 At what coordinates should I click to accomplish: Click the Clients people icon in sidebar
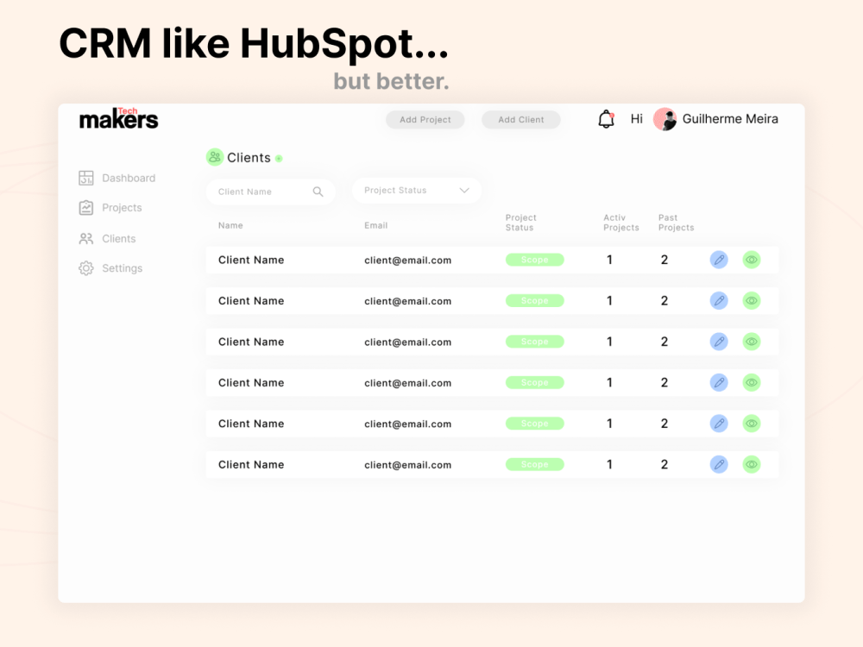pos(86,238)
